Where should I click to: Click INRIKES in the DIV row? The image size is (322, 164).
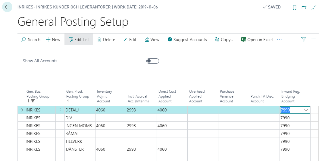[x=40, y=118]
